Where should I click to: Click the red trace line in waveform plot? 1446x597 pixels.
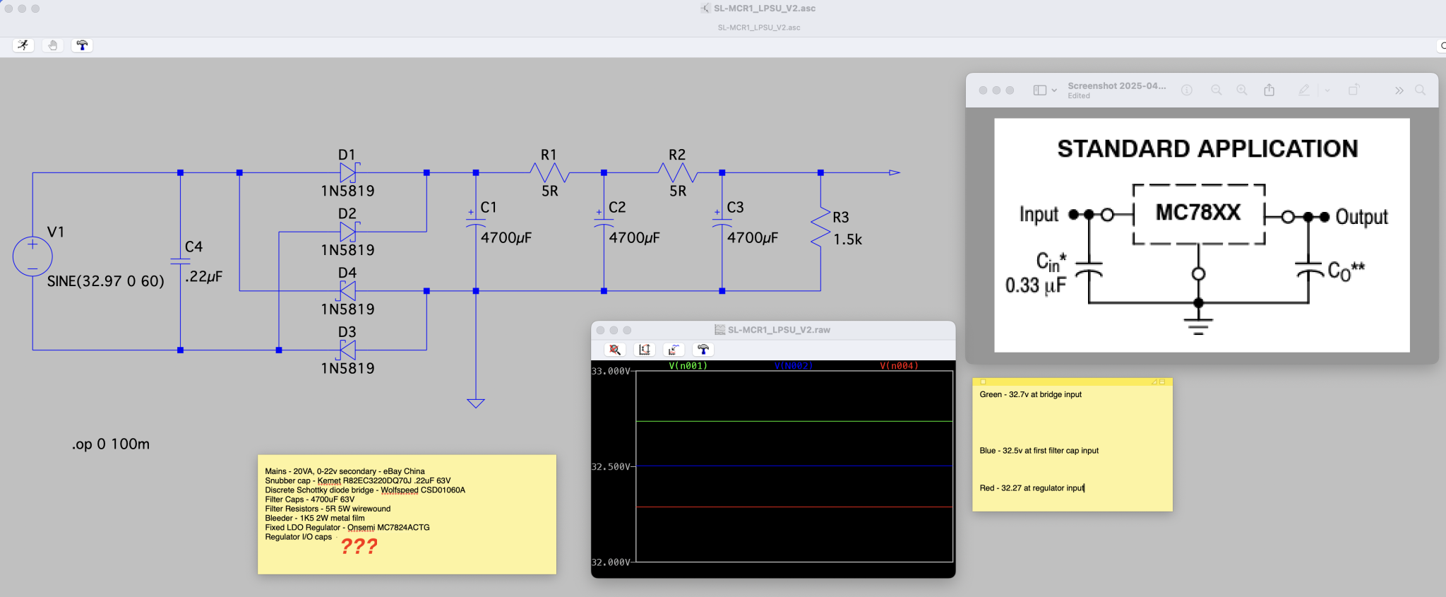point(794,507)
